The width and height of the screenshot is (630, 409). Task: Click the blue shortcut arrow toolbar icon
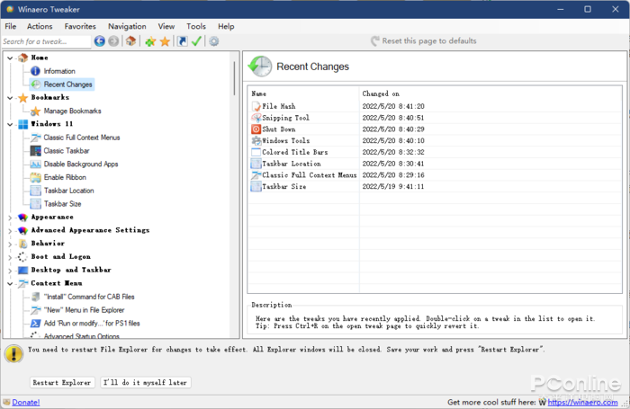182,41
